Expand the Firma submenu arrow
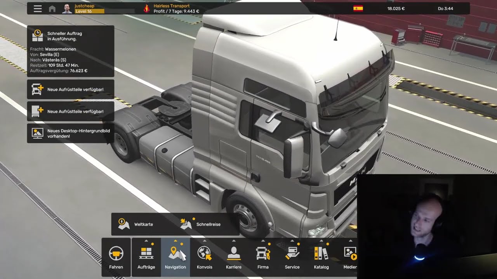 coord(263,241)
